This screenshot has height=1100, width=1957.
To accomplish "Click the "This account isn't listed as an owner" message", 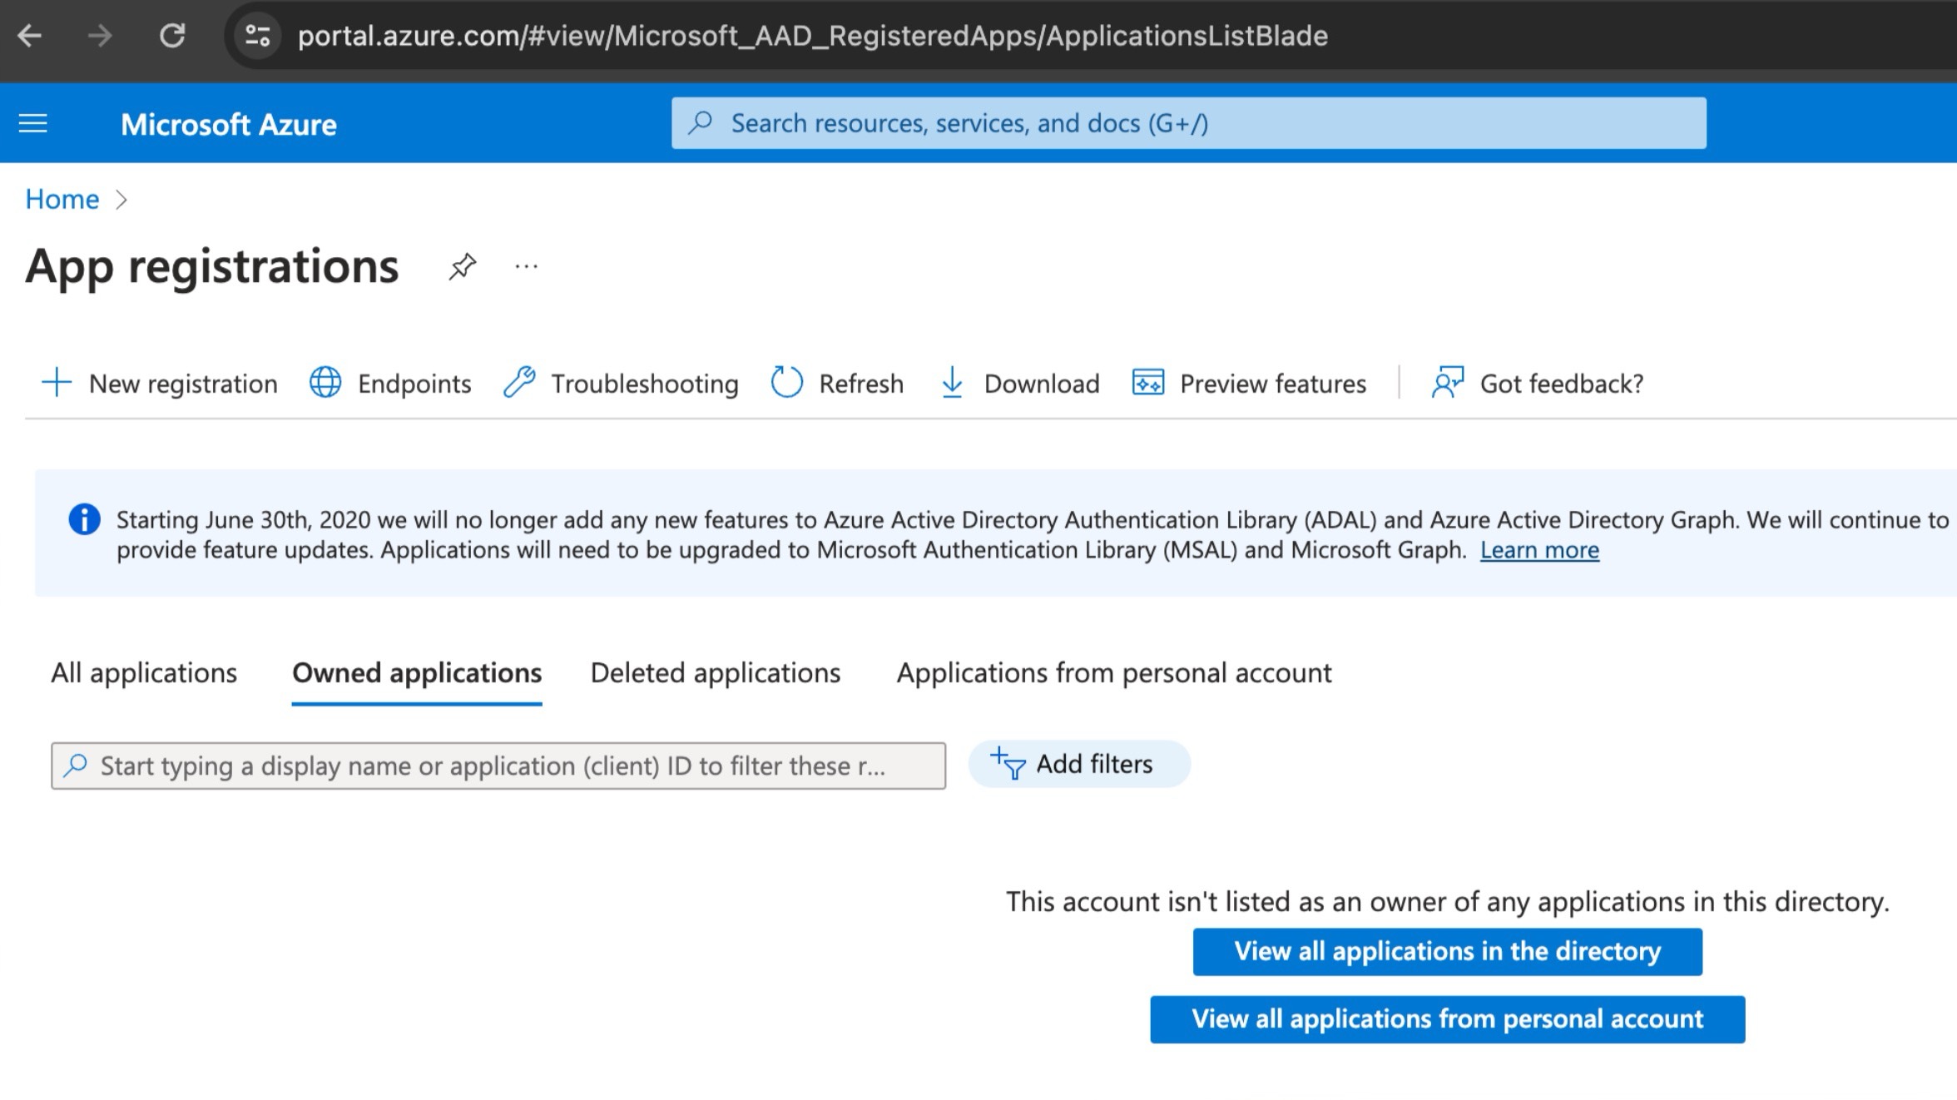I will tap(1448, 902).
